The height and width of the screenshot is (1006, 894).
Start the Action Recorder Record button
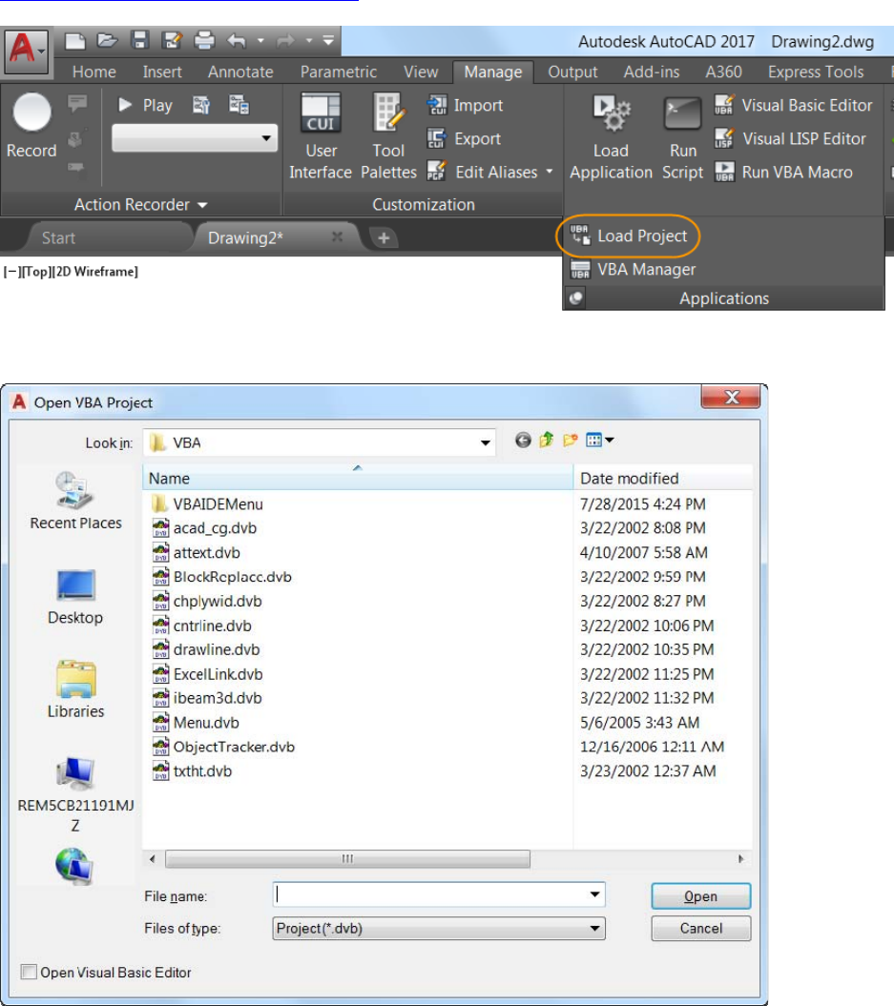click(31, 126)
